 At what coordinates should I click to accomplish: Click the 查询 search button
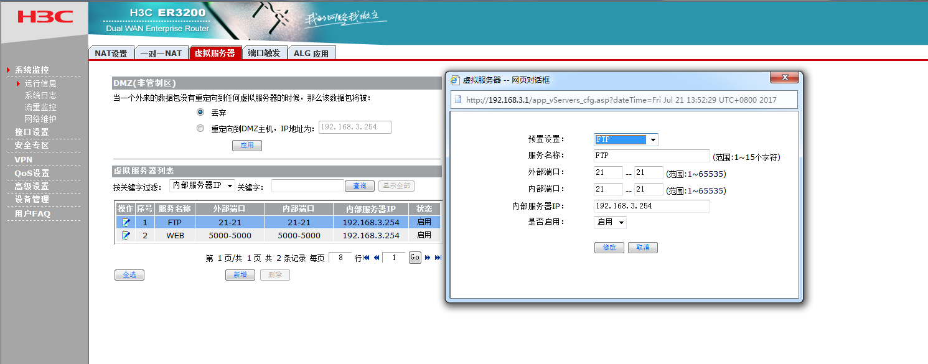point(360,186)
